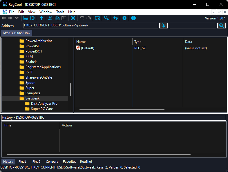Image resolution: width=228 pixels, height=172 pixels.
Task: Select the Systweak key
Action: (x=32, y=98)
